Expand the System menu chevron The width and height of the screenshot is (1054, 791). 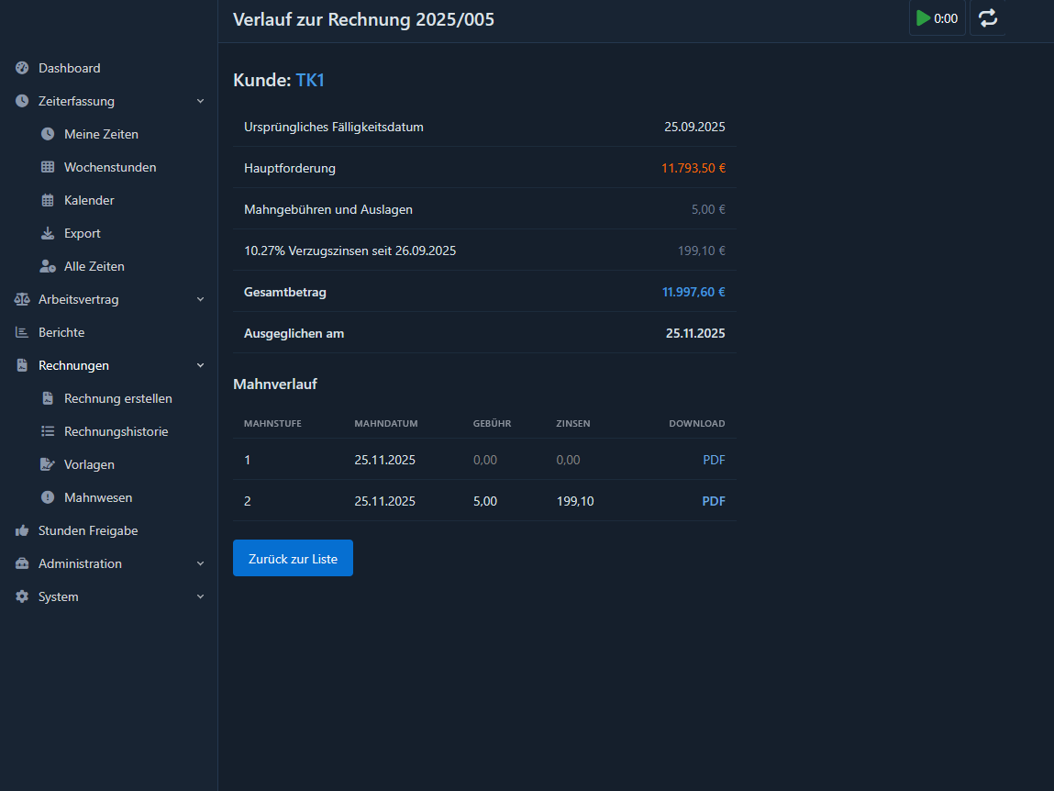tap(200, 596)
